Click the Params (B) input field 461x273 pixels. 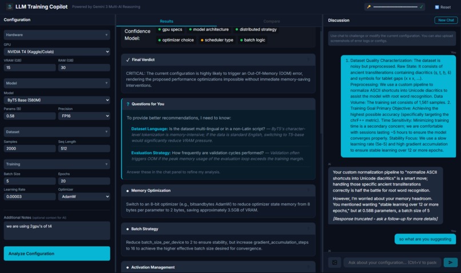pos(30,116)
